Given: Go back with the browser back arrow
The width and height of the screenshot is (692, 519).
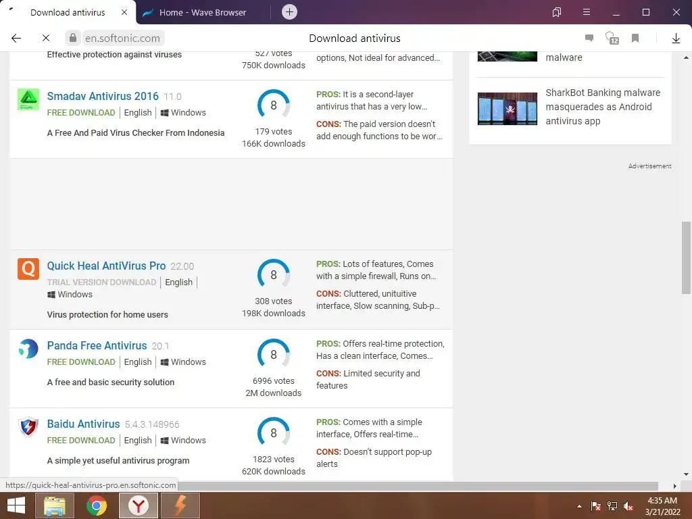Looking at the screenshot, I should pyautogui.click(x=16, y=39).
